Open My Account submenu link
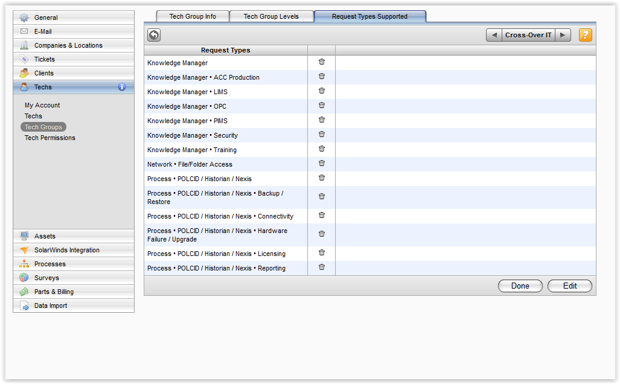The image size is (620, 384). pos(42,105)
